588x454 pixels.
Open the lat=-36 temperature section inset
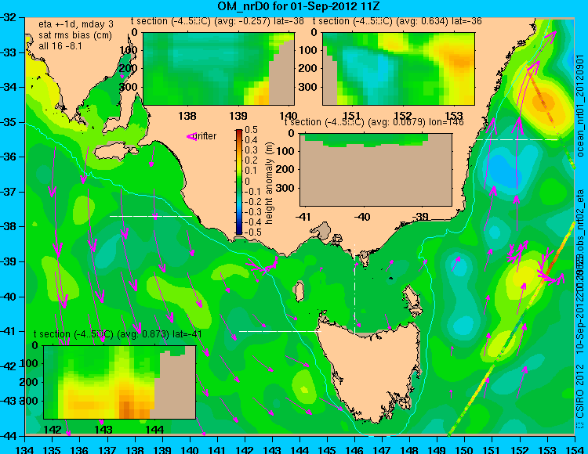(x=398, y=69)
